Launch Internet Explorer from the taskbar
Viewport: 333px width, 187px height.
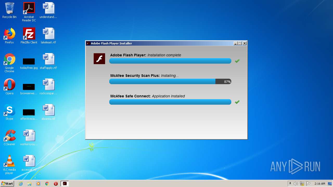[x=21, y=184]
